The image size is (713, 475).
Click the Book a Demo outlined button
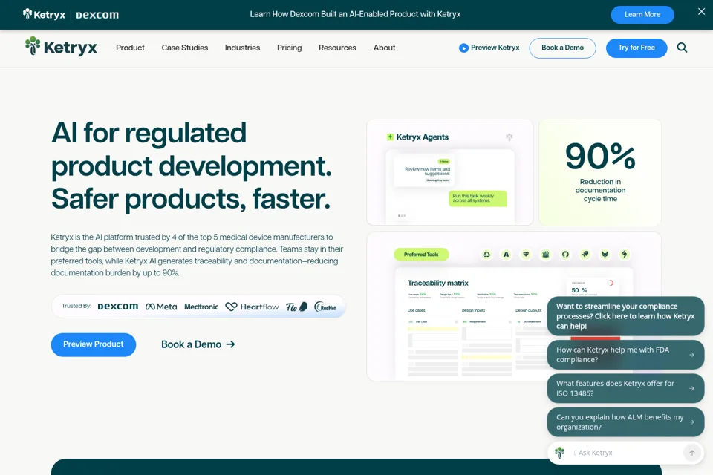(x=562, y=47)
